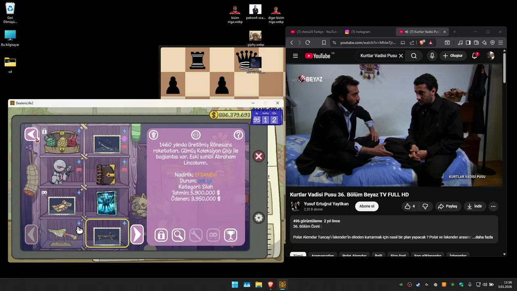Open more actions three-dot menu on video

(493, 206)
